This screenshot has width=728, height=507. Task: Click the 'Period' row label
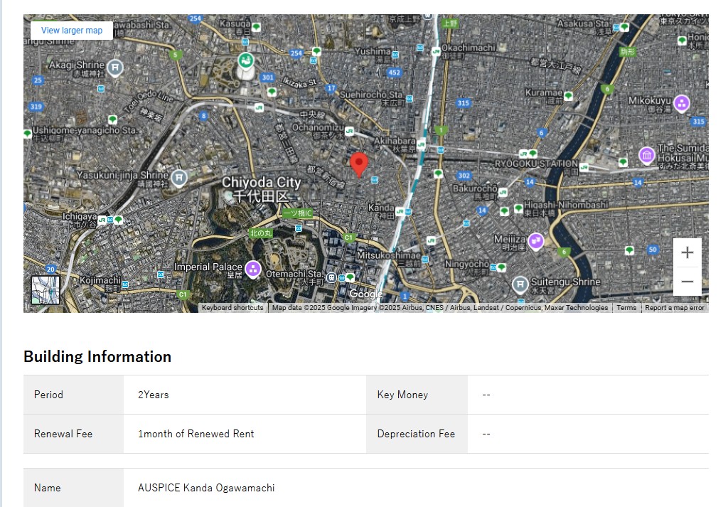click(48, 395)
